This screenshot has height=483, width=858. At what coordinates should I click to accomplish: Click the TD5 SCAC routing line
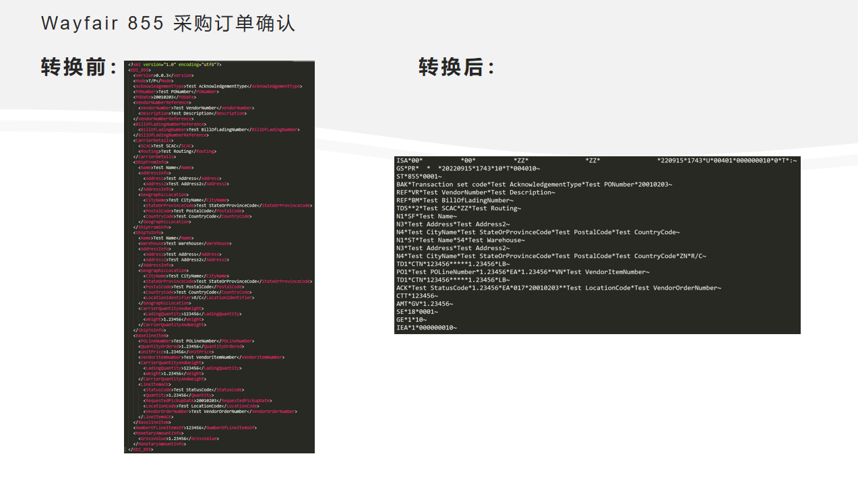[458, 209]
